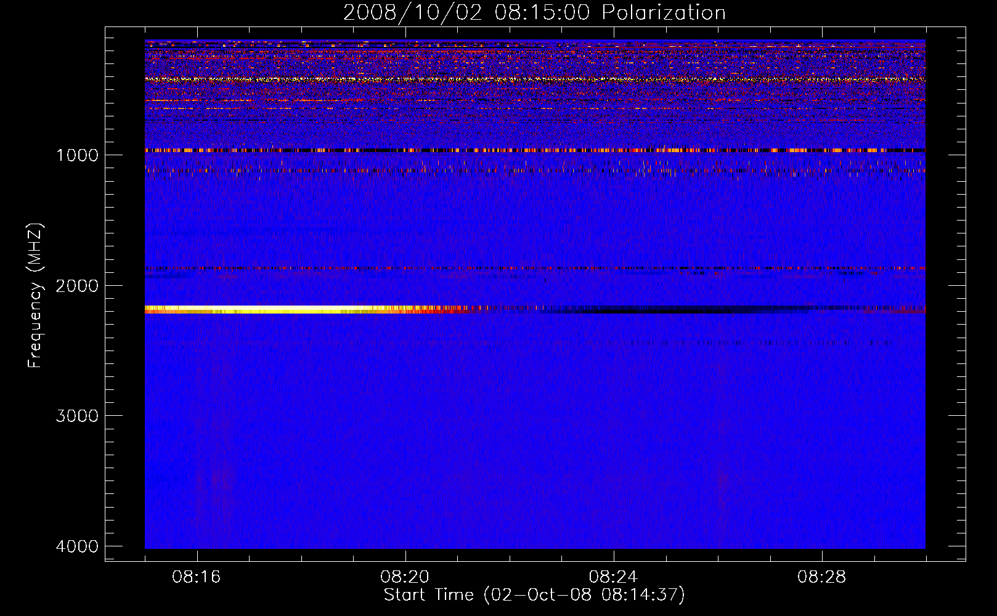Click the 4000 frequency tick label

(77, 546)
